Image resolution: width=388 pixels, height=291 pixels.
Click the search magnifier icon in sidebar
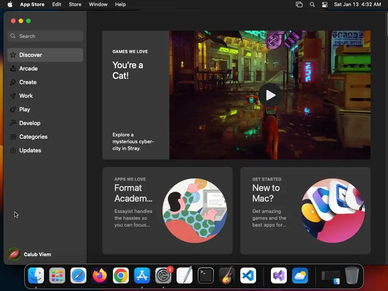point(13,36)
